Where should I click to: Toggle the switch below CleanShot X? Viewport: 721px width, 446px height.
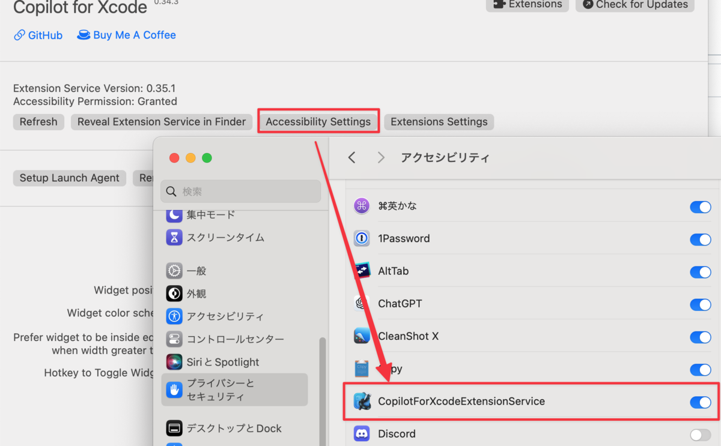pyautogui.click(x=701, y=369)
